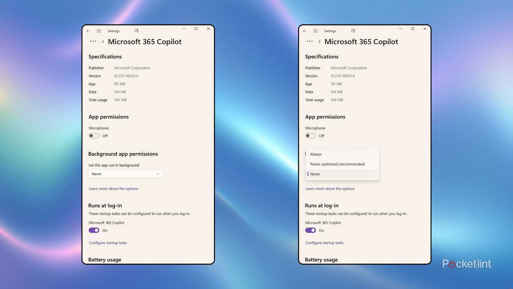This screenshot has width=513, height=289.
Task: Click the back arrow in the right Settings window
Action: [304, 31]
